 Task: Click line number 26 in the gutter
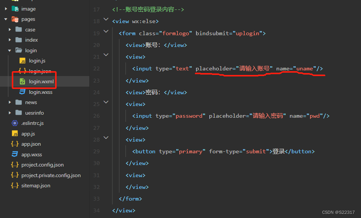click(x=97, y=116)
